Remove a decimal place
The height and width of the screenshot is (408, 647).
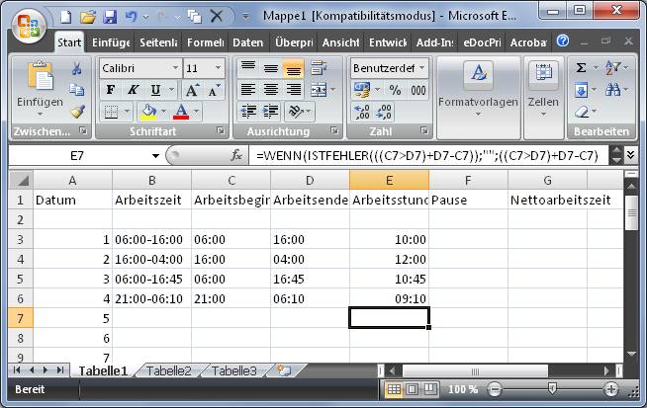pos(384,112)
